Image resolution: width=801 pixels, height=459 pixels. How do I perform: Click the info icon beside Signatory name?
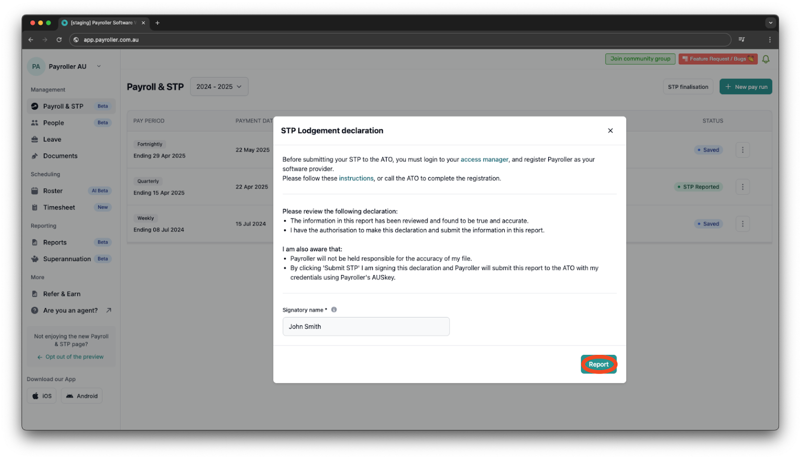point(334,309)
